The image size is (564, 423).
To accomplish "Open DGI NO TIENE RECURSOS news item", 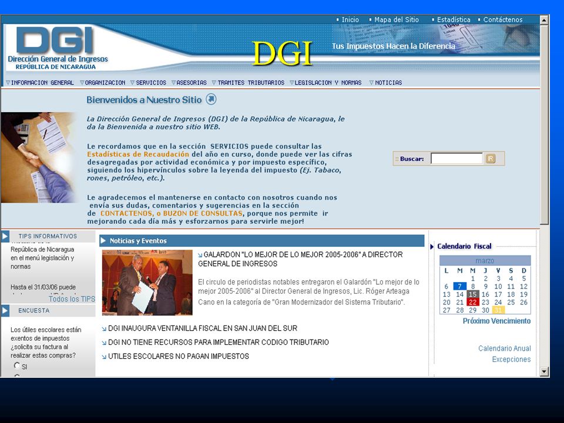I will pyautogui.click(x=219, y=343).
